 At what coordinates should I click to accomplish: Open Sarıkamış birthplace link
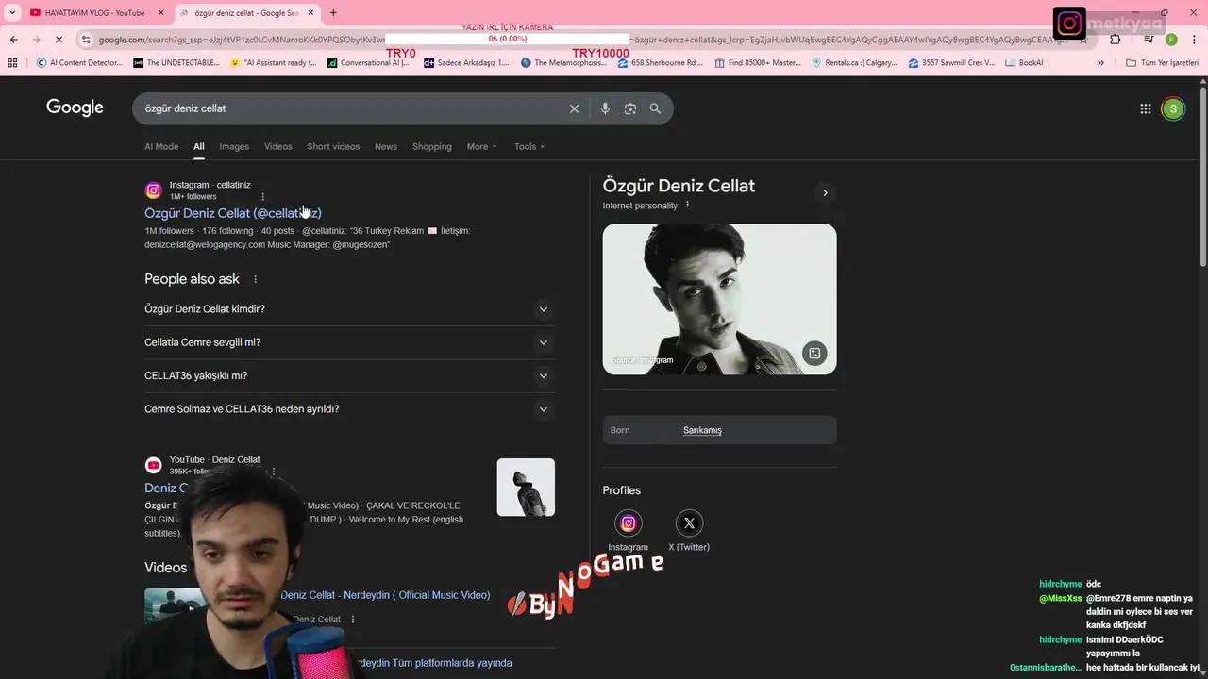click(x=702, y=430)
